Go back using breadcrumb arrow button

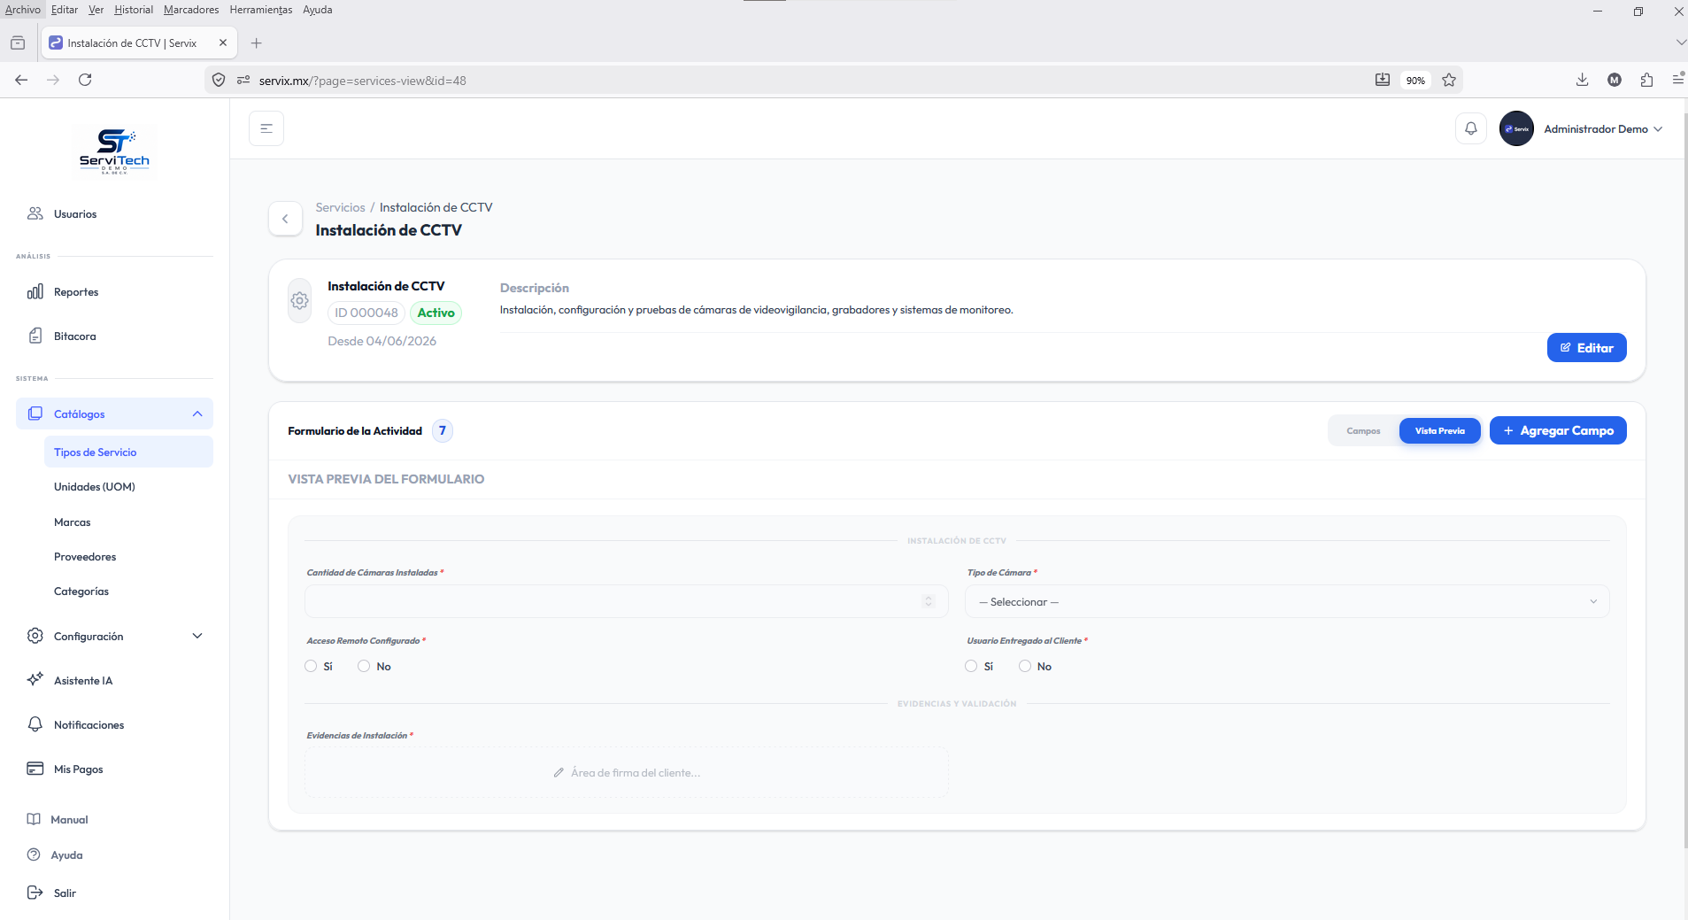(285, 219)
